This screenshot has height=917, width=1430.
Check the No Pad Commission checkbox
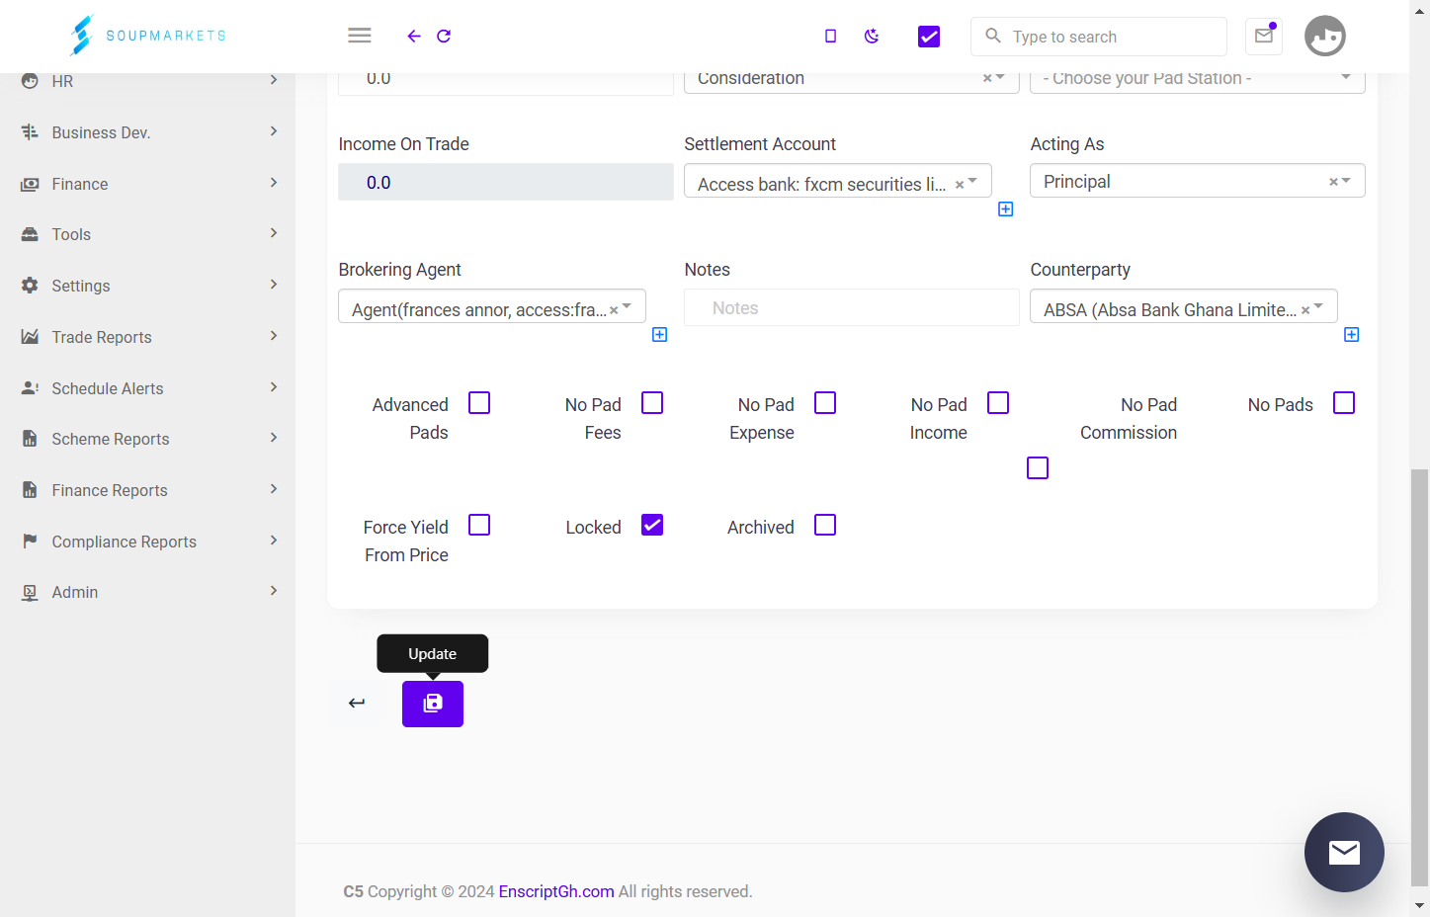[x=1038, y=468]
